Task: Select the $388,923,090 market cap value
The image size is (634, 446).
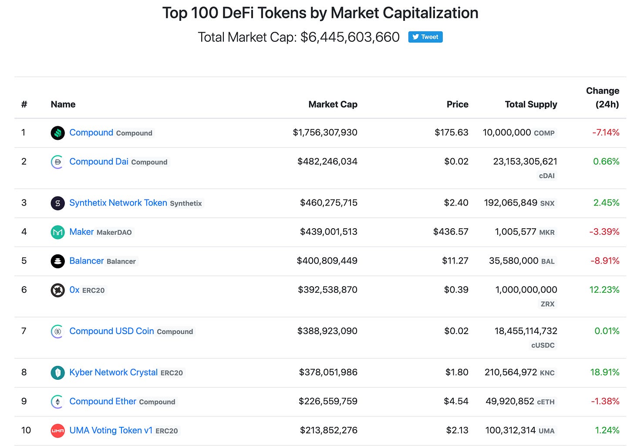Action: coord(327,331)
